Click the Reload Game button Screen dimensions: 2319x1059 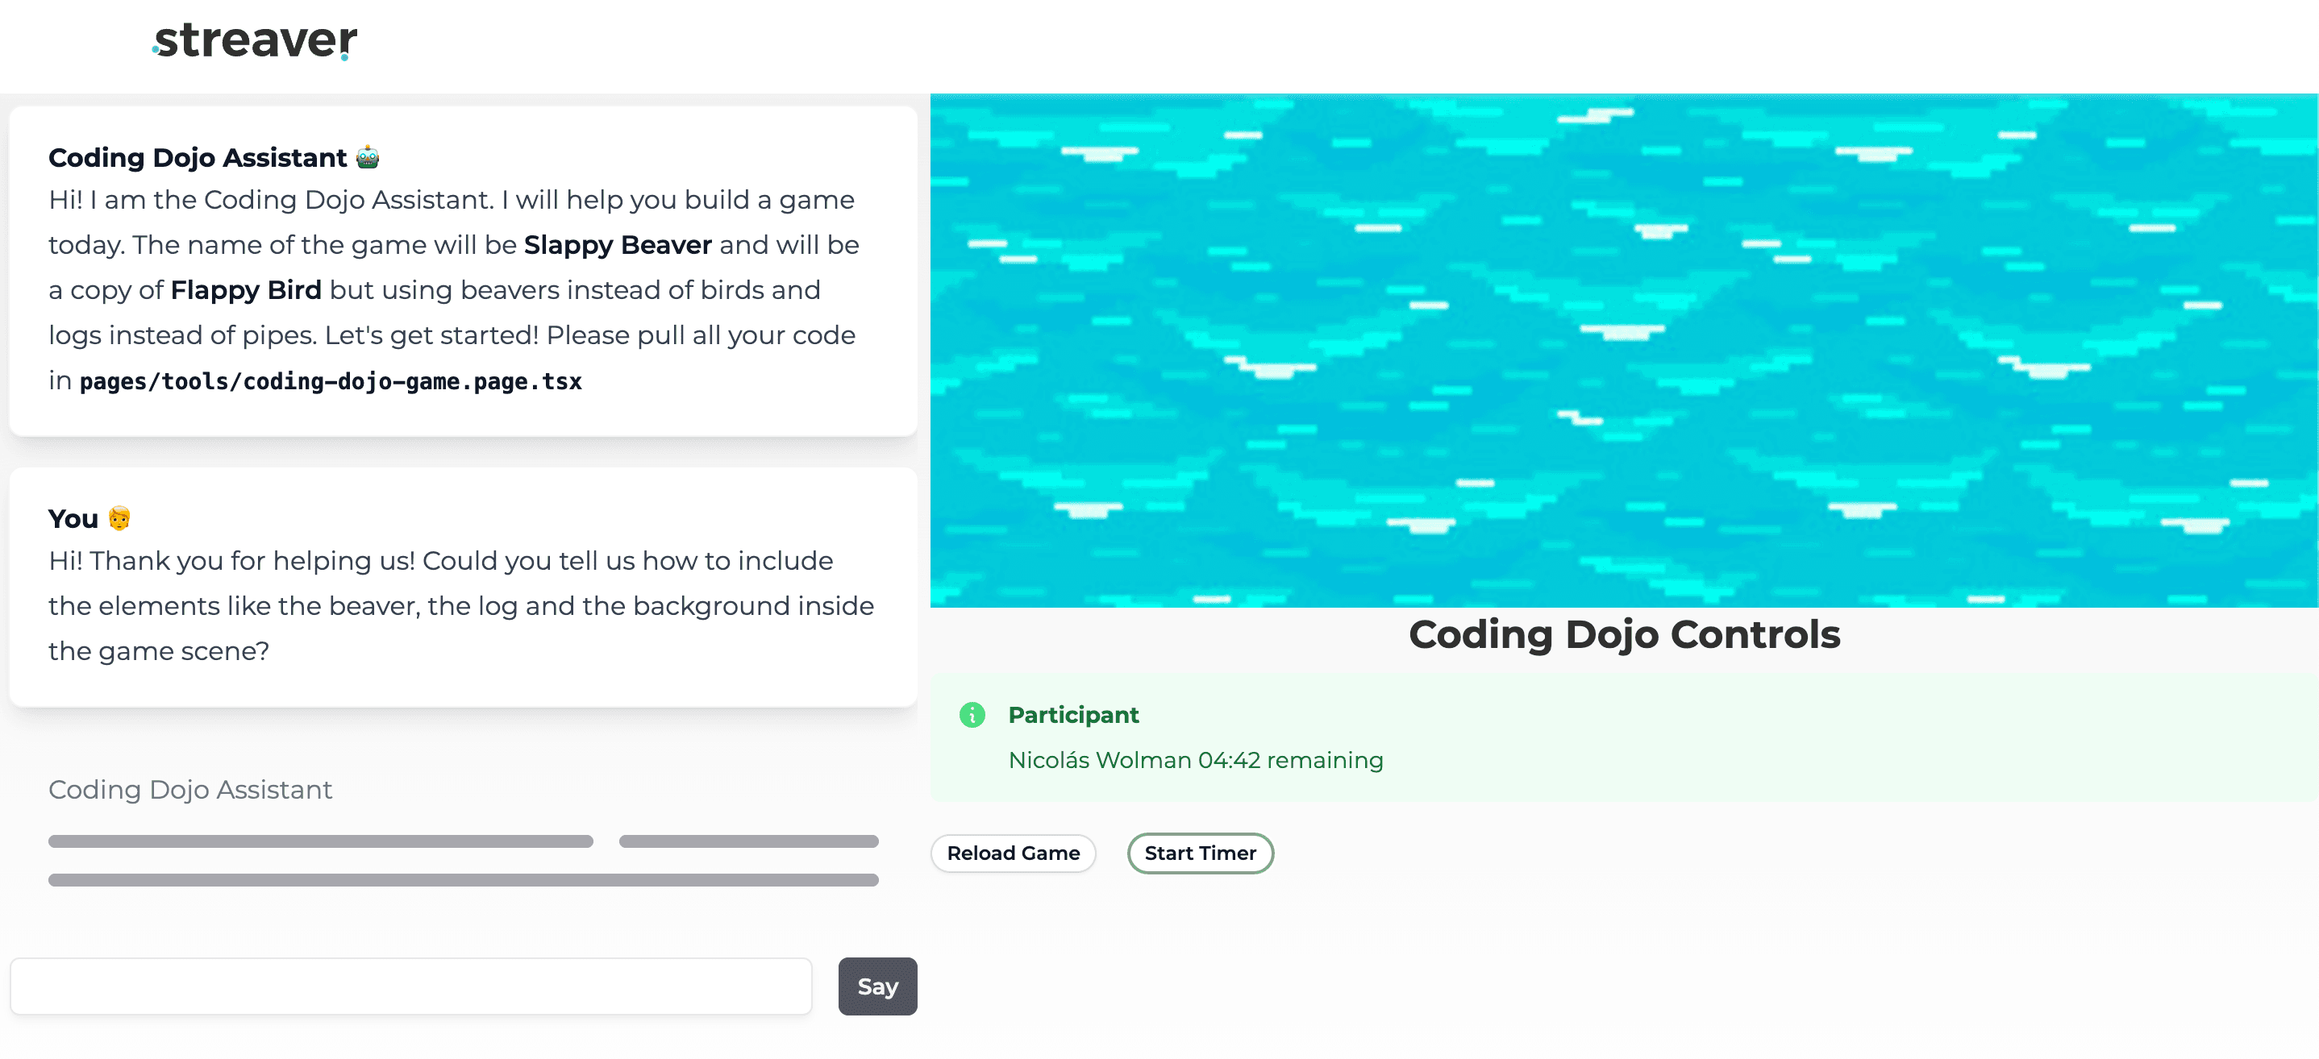[1013, 853]
